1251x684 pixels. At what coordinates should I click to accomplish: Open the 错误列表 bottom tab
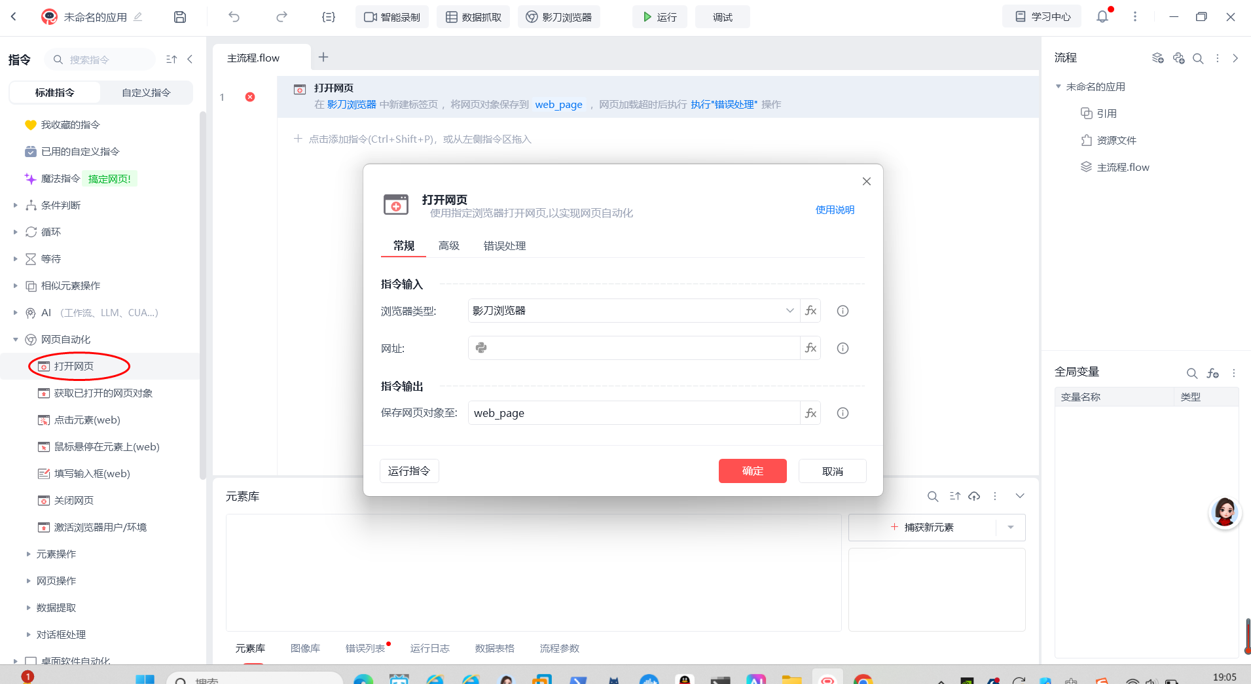365,649
